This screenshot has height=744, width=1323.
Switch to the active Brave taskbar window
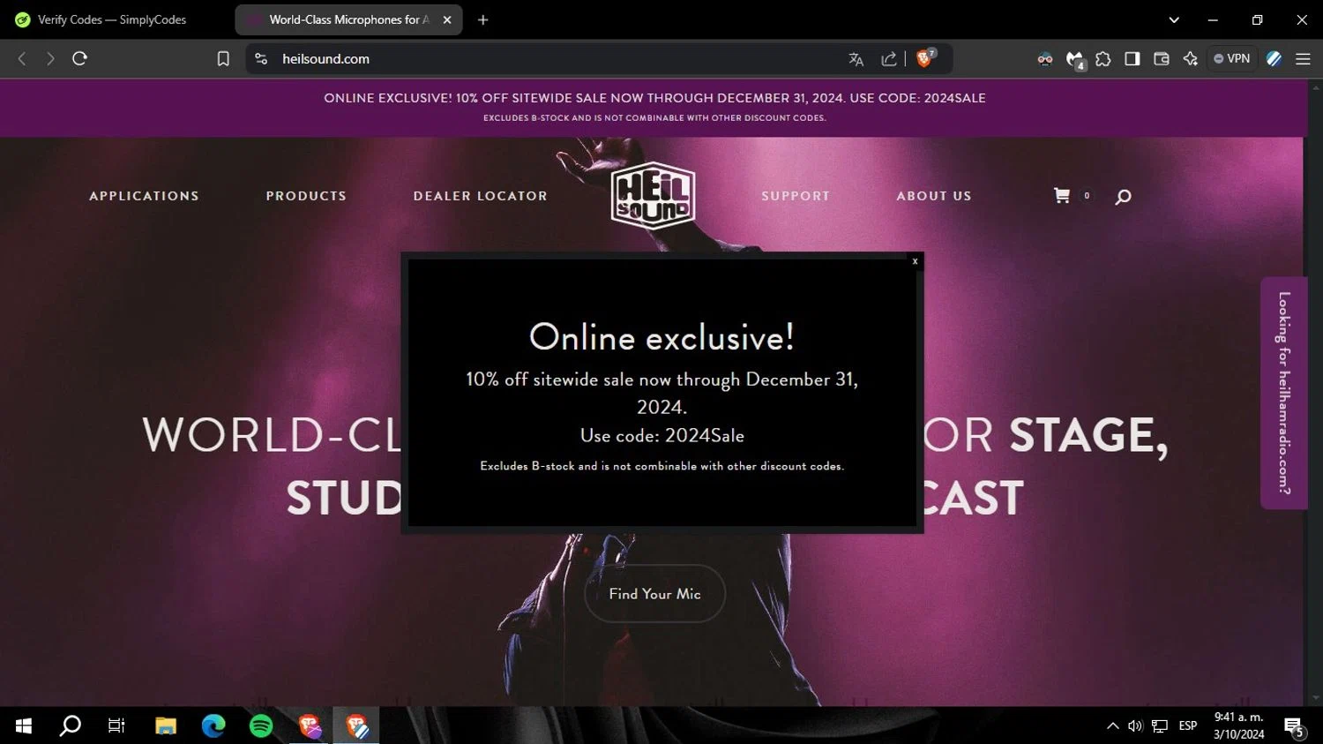[x=356, y=725]
